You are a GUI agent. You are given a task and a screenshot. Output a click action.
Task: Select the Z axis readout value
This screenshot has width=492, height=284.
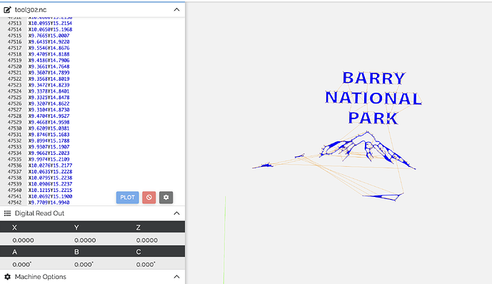pyautogui.click(x=147, y=240)
